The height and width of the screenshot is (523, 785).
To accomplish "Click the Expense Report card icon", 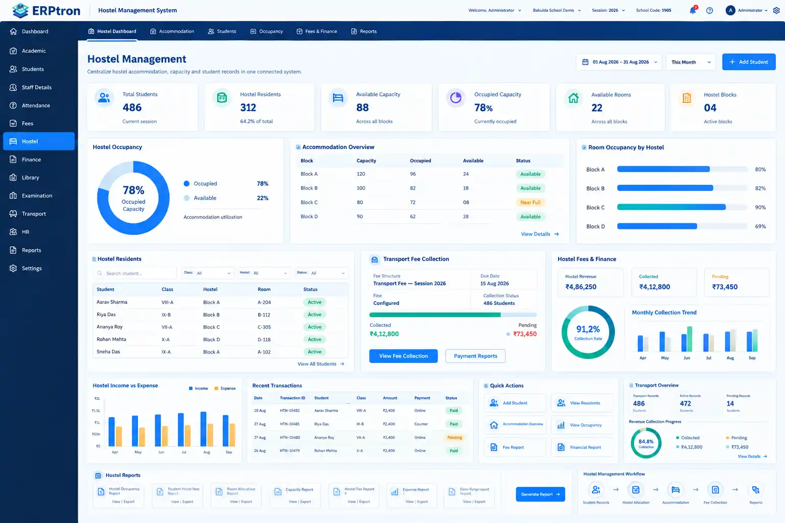I will (x=395, y=492).
